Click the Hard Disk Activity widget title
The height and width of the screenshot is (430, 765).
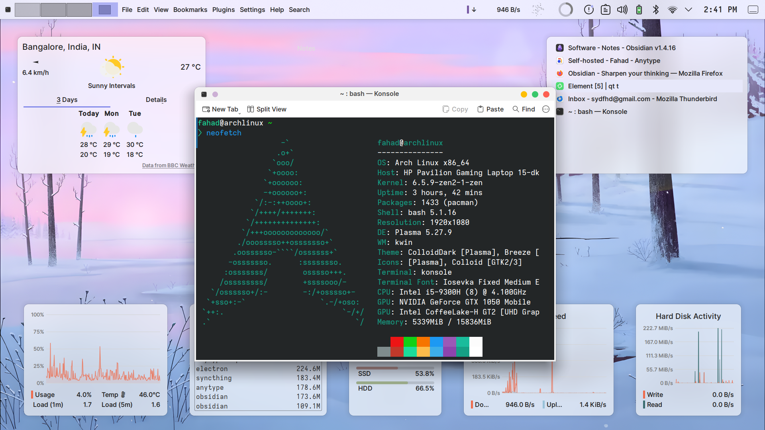pyautogui.click(x=688, y=316)
